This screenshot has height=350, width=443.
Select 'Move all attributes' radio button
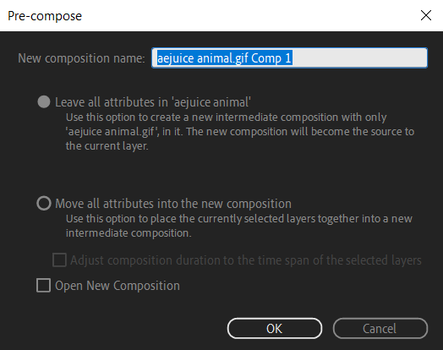coord(44,203)
